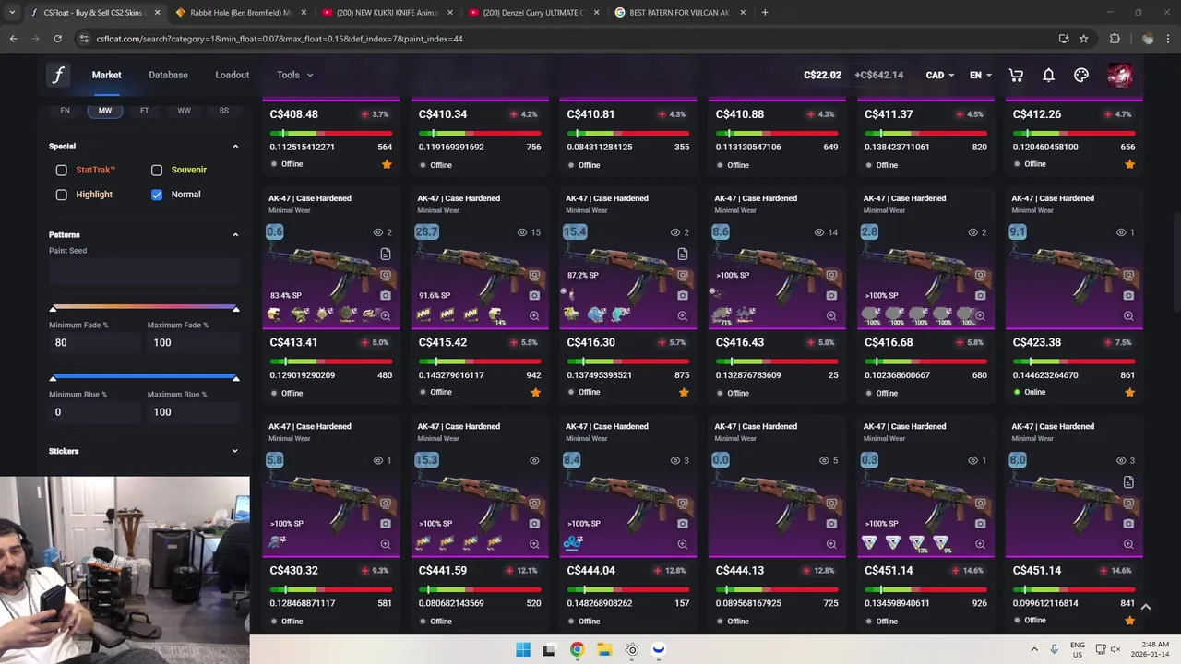
Task: Toggle the MW wear filter
Action: [105, 110]
